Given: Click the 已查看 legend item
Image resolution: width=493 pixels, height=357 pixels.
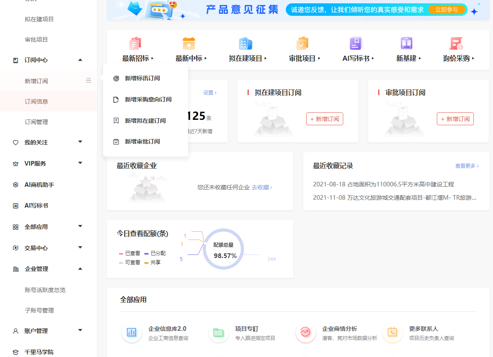Looking at the screenshot, I should coord(129,253).
